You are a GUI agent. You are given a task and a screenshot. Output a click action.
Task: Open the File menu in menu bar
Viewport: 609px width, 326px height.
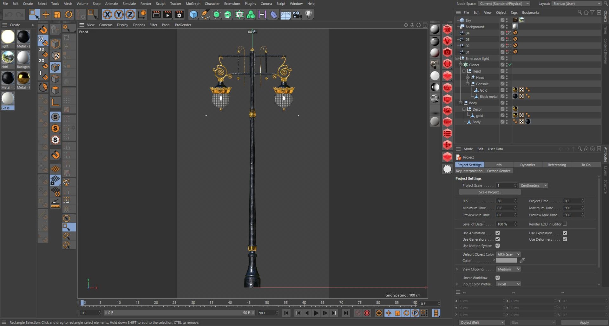tap(5, 3)
